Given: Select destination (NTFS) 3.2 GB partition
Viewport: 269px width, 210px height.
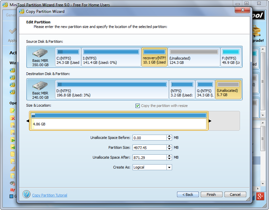Looking at the screenshot, I should point(182,90).
